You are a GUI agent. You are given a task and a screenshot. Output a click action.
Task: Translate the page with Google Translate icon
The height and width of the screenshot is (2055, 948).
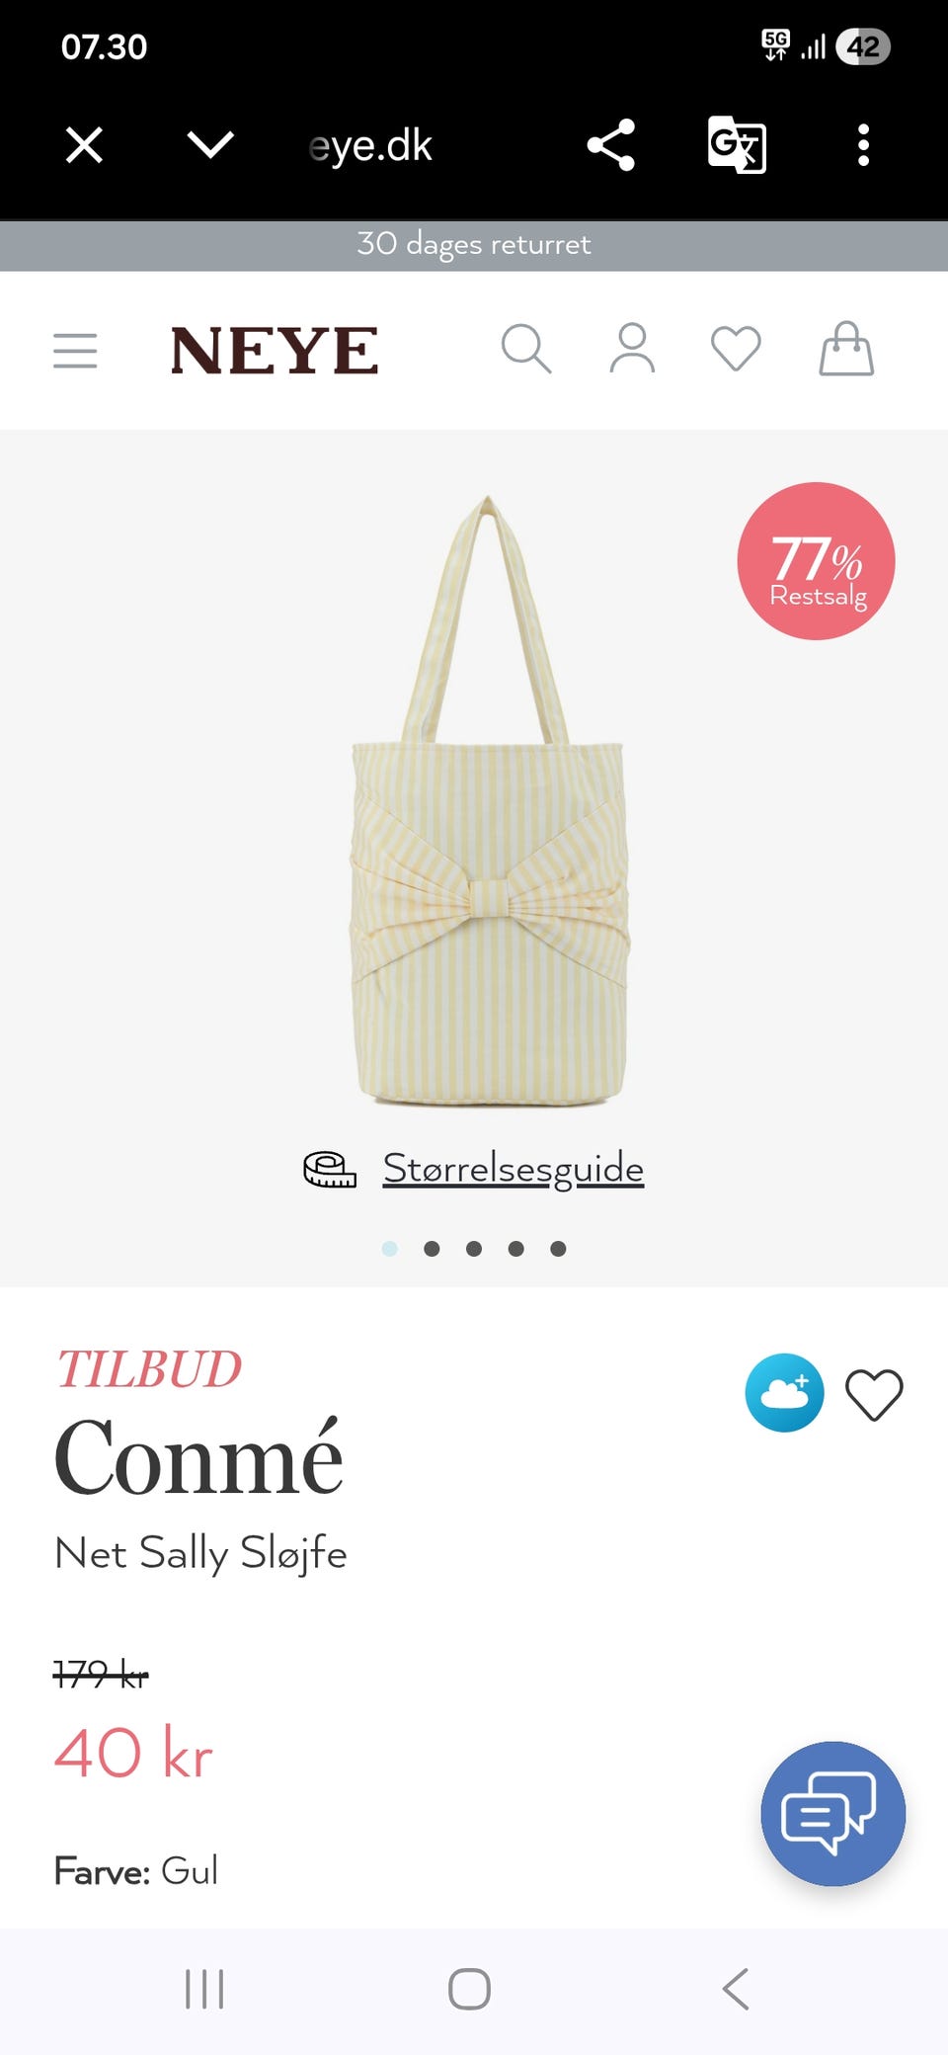click(x=737, y=145)
